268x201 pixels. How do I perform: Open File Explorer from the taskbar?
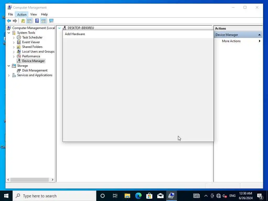pos(127,196)
